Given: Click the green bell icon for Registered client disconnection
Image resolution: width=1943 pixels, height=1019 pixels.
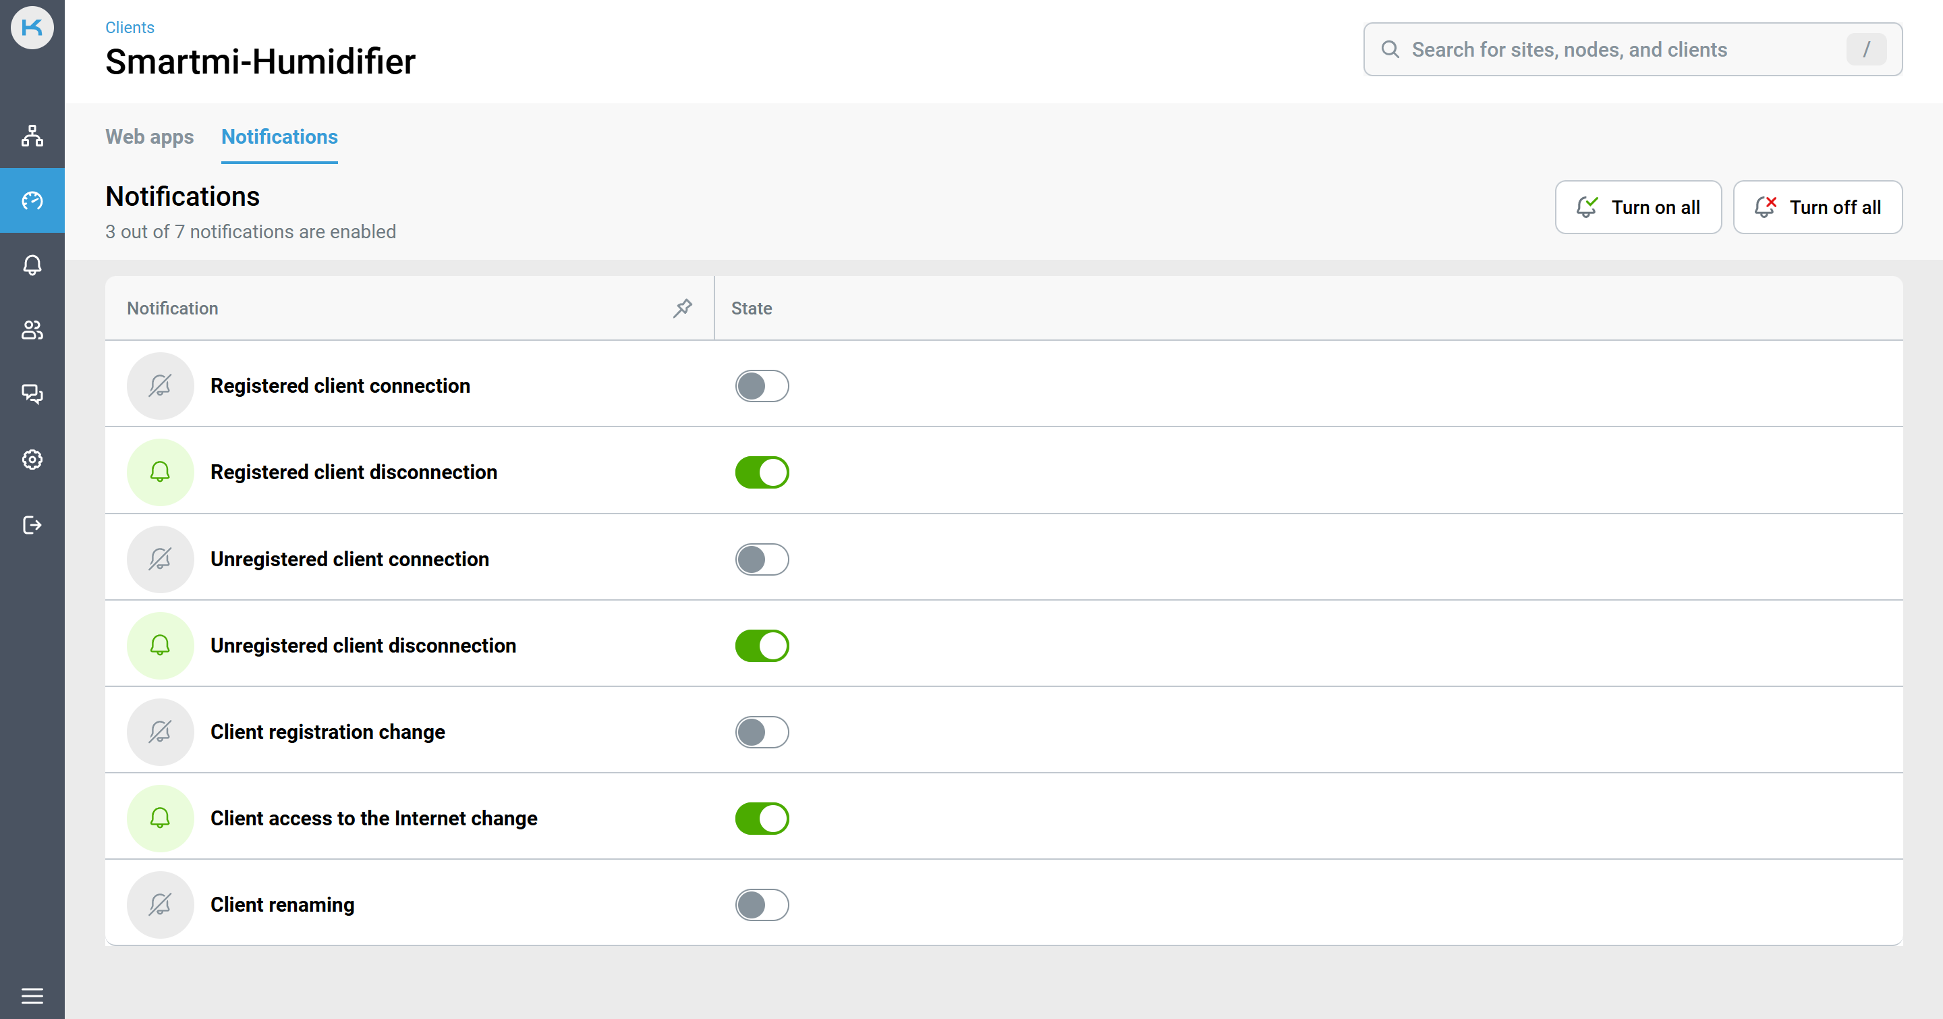Looking at the screenshot, I should pos(160,472).
